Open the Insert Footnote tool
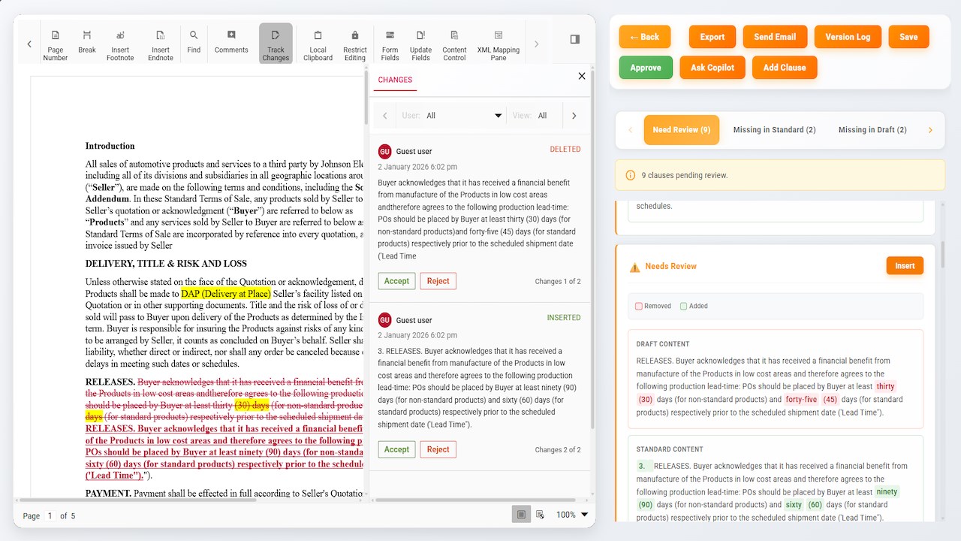 pyautogui.click(x=120, y=45)
